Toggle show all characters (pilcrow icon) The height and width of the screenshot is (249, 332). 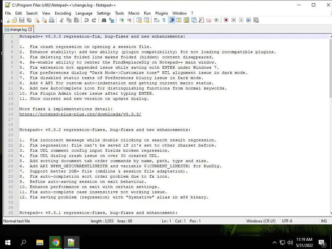click(164, 20)
